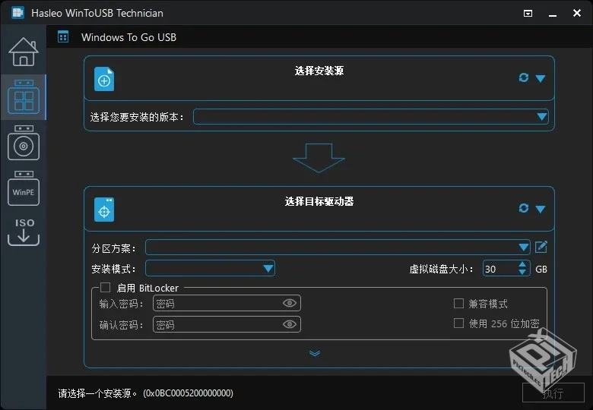The width and height of the screenshot is (593, 410).
Task: Click the 选择目标驱动器 heading text
Action: coord(319,202)
